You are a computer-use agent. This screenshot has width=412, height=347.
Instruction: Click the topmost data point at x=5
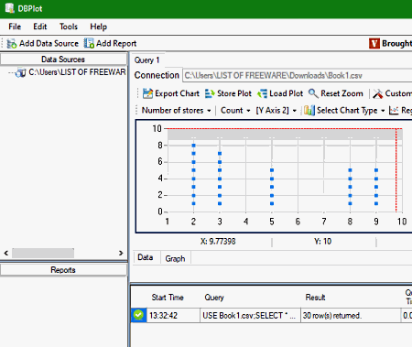[x=272, y=170]
